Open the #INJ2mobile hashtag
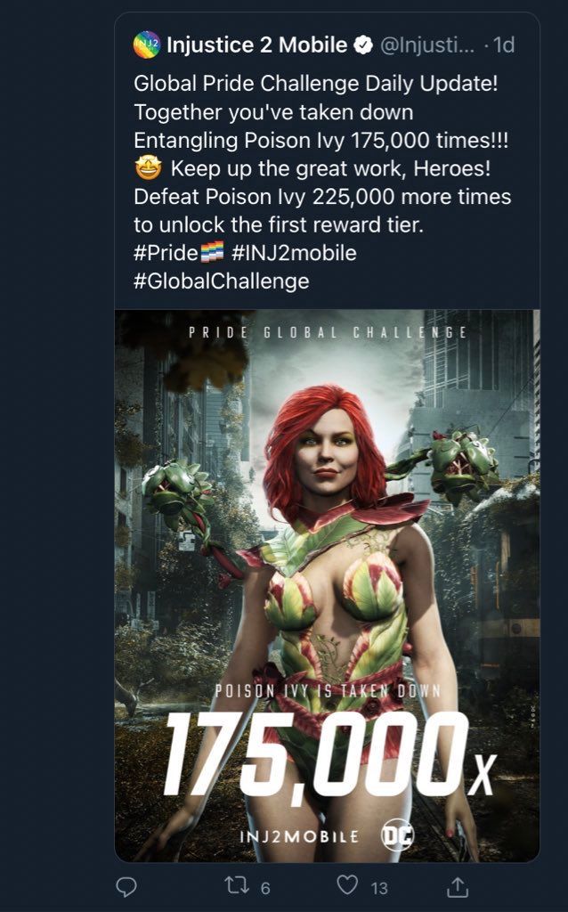This screenshot has height=912, width=568. pyautogui.click(x=294, y=253)
